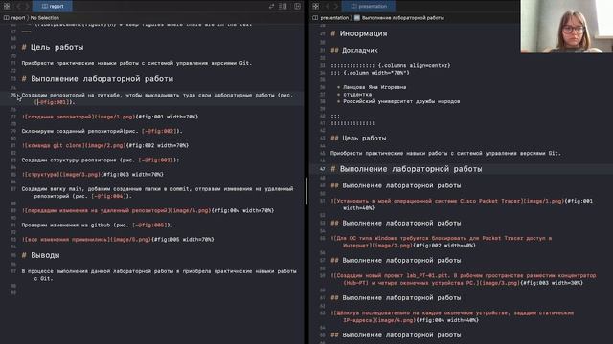
Task: Click the webcam video thumbnail
Action: pyautogui.click(x=566, y=26)
